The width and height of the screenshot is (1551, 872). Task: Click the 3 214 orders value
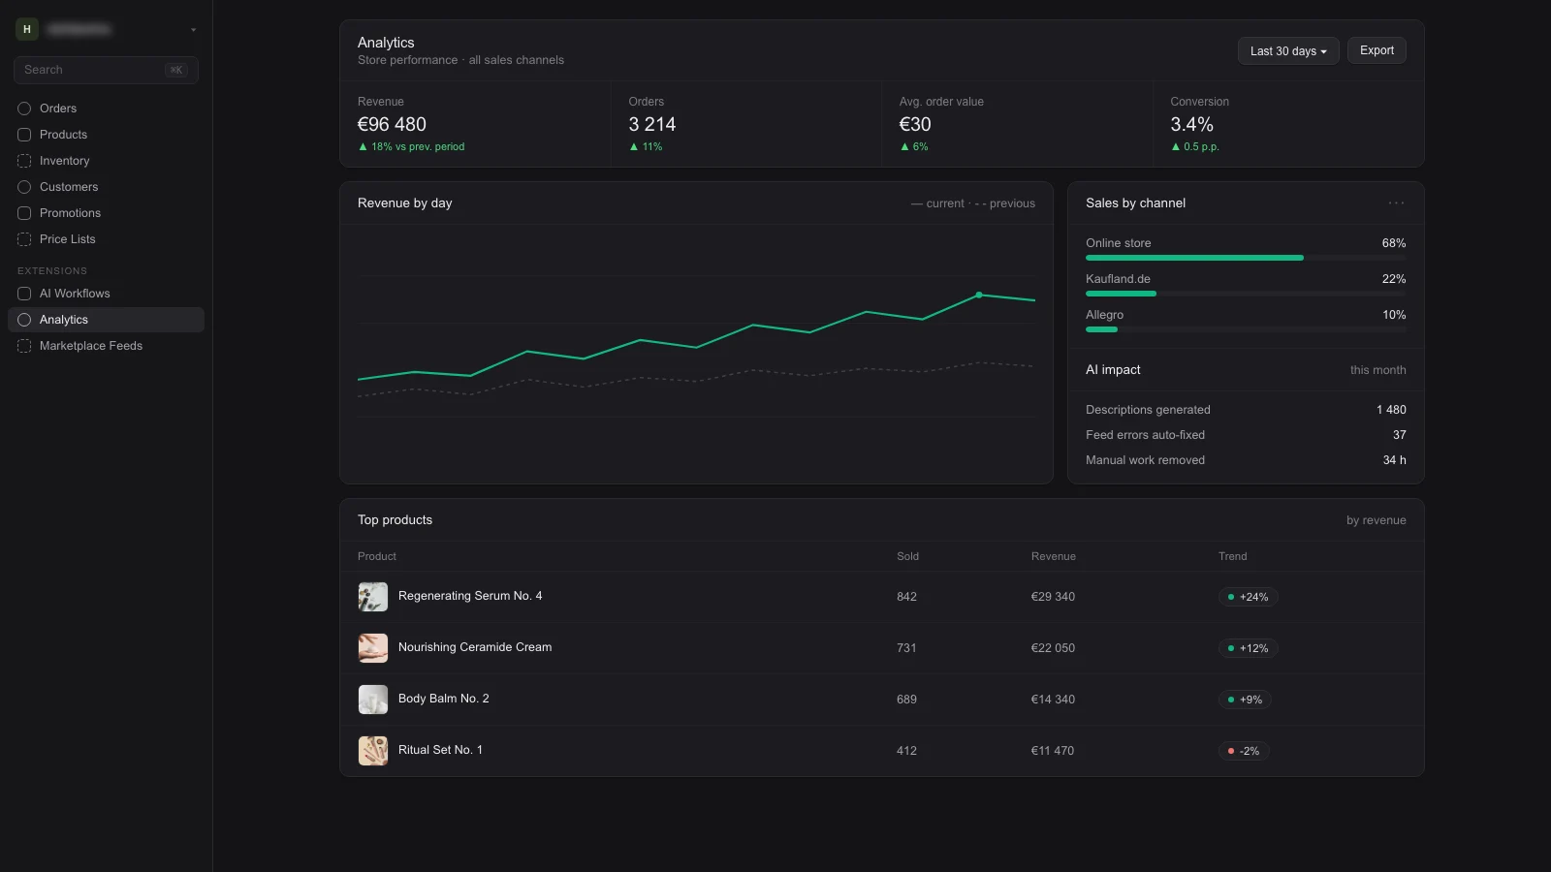(652, 124)
